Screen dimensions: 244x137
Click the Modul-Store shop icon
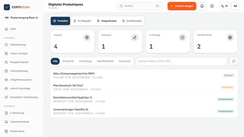(x=6, y=131)
